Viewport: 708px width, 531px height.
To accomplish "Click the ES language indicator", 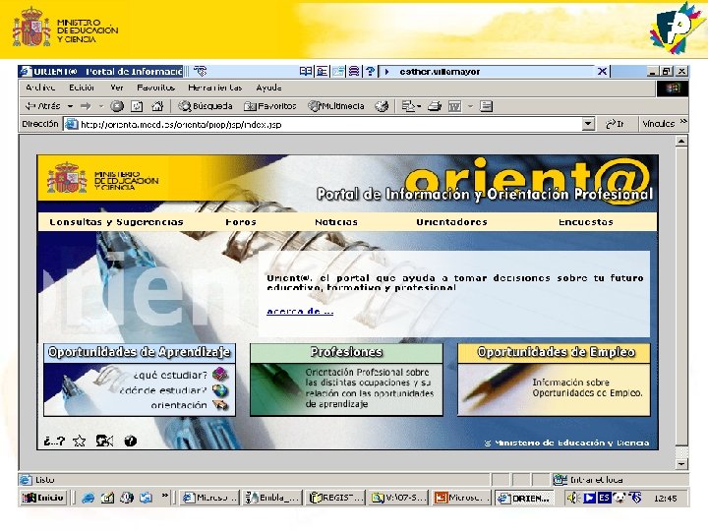I will pos(604,498).
